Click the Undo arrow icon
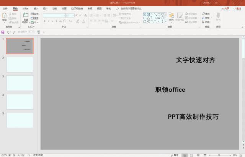Screen dimensions: 245x157 click(x=8, y=32)
